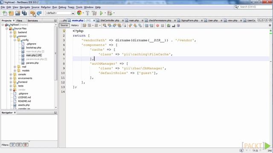Click the Find Next Occurrence icon
This screenshot has height=153, width=273.
(114, 25)
